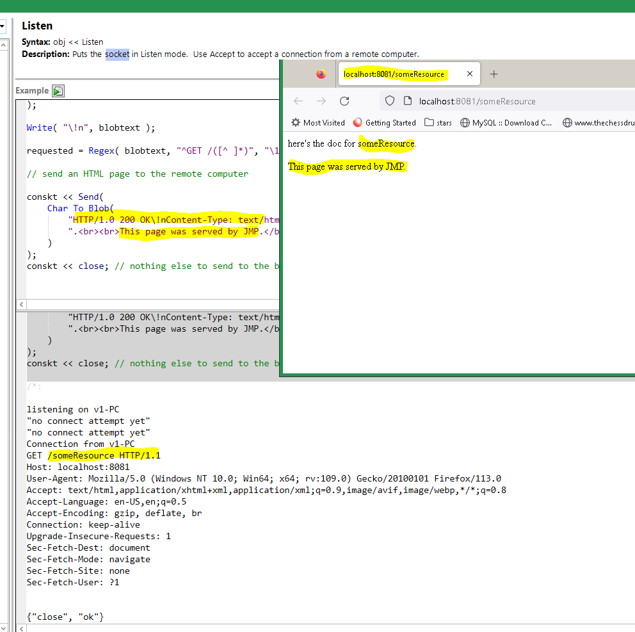Run the Listen example script
Image resolution: width=635 pixels, height=632 pixels.
58,92
